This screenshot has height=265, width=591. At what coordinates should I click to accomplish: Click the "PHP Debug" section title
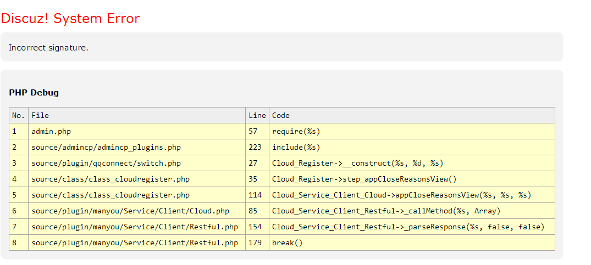(34, 92)
